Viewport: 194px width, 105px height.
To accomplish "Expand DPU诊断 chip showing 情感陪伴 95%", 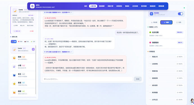I will (58, 52).
